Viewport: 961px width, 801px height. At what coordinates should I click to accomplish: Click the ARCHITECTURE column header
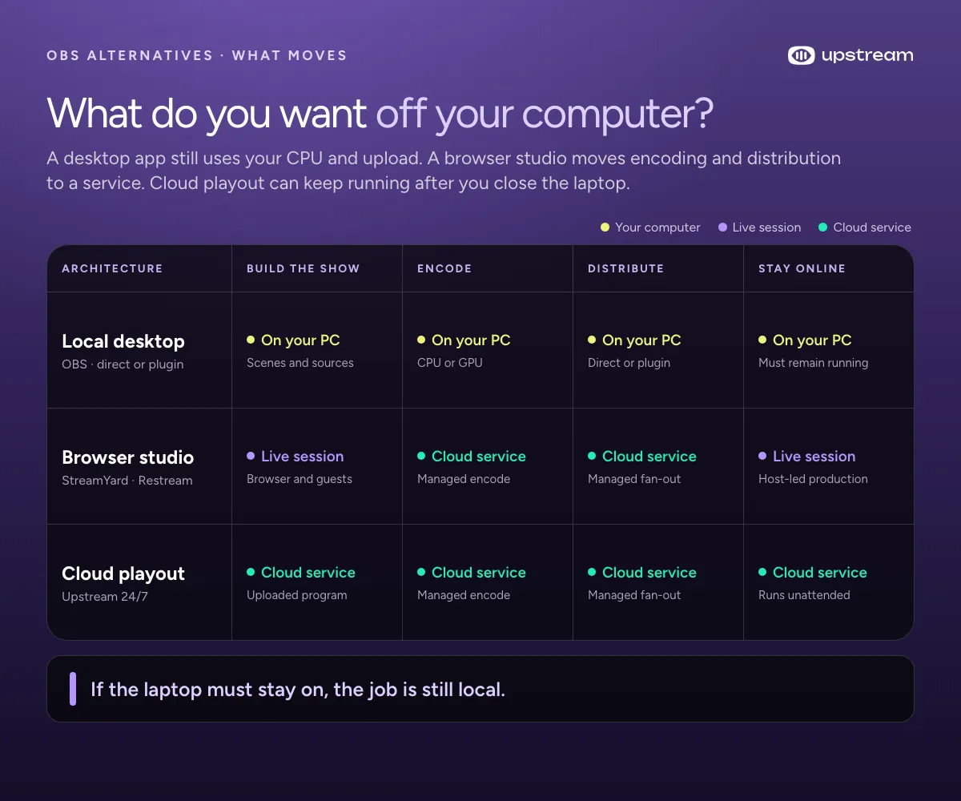point(112,268)
